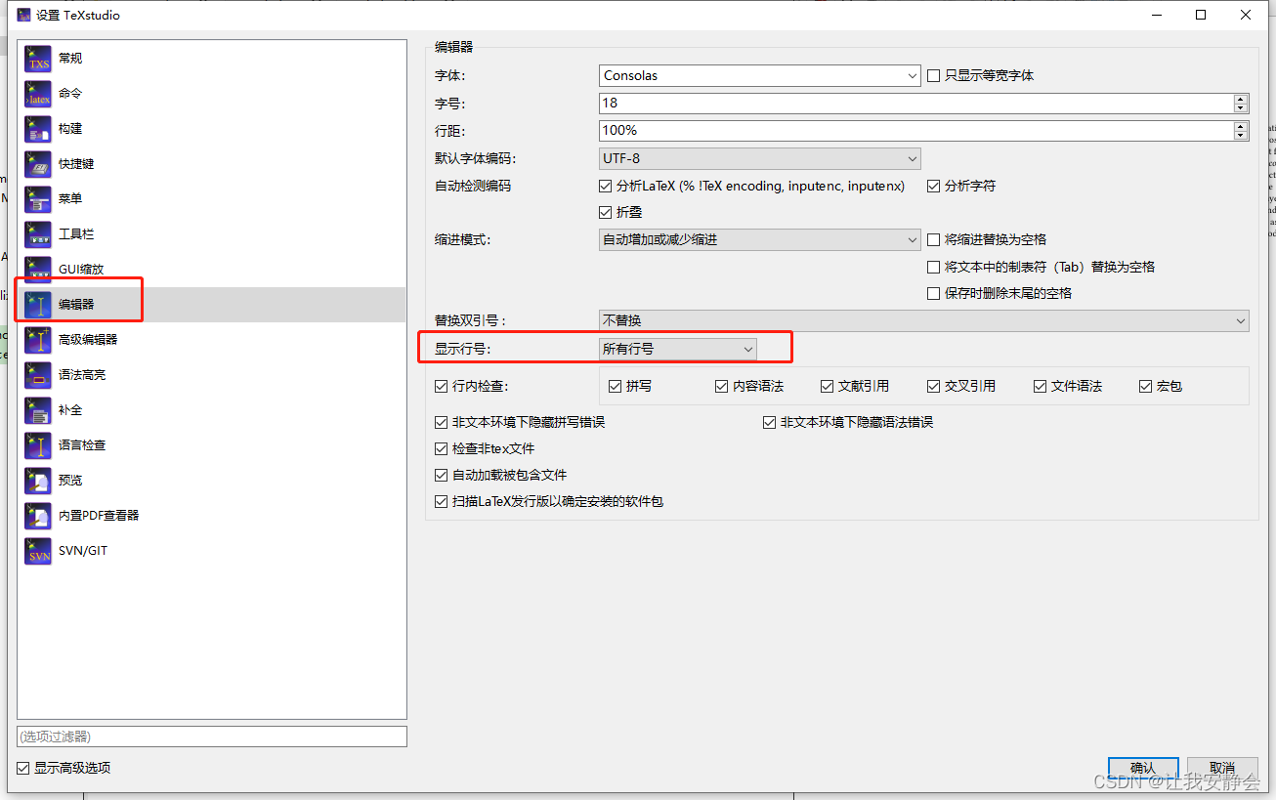Select 高级编辑器 in the sidebar

pos(211,340)
